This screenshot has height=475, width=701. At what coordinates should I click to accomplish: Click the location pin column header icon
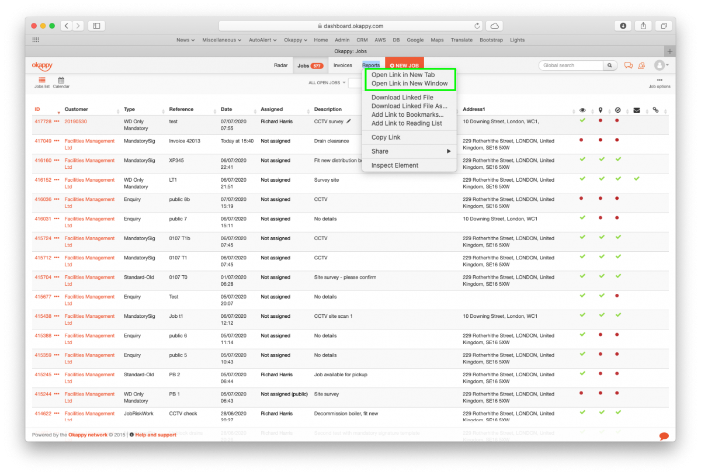pos(600,109)
